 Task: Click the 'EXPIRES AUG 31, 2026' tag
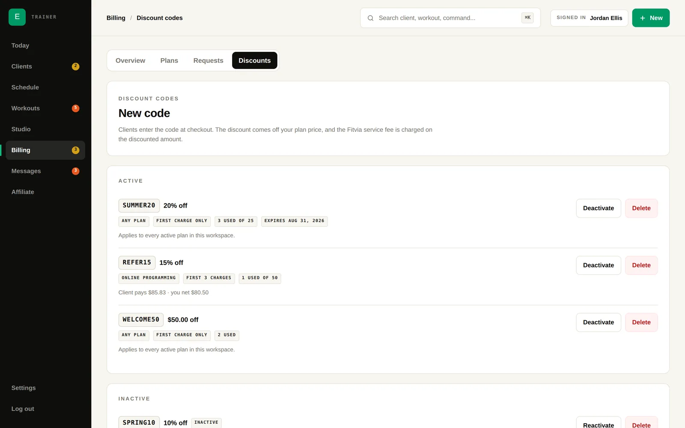pos(295,221)
